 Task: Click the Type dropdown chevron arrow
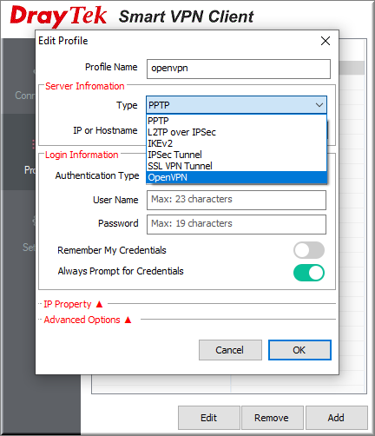319,105
